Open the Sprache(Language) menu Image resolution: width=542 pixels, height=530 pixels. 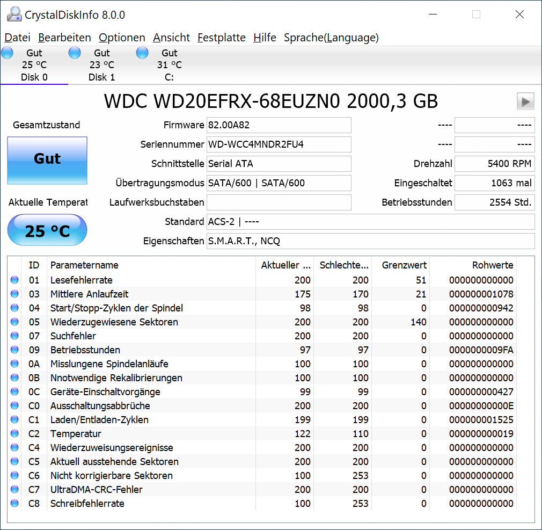pyautogui.click(x=331, y=38)
